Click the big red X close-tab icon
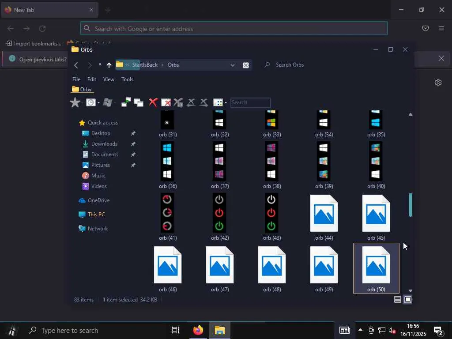 (153, 102)
